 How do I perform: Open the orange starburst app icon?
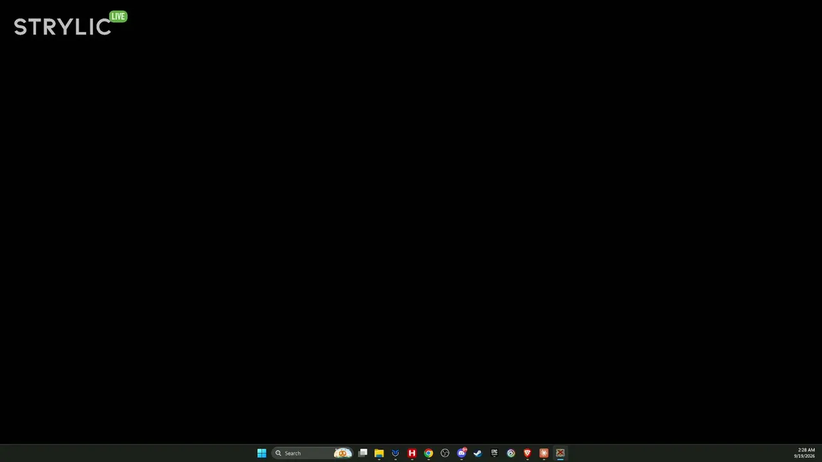544,453
